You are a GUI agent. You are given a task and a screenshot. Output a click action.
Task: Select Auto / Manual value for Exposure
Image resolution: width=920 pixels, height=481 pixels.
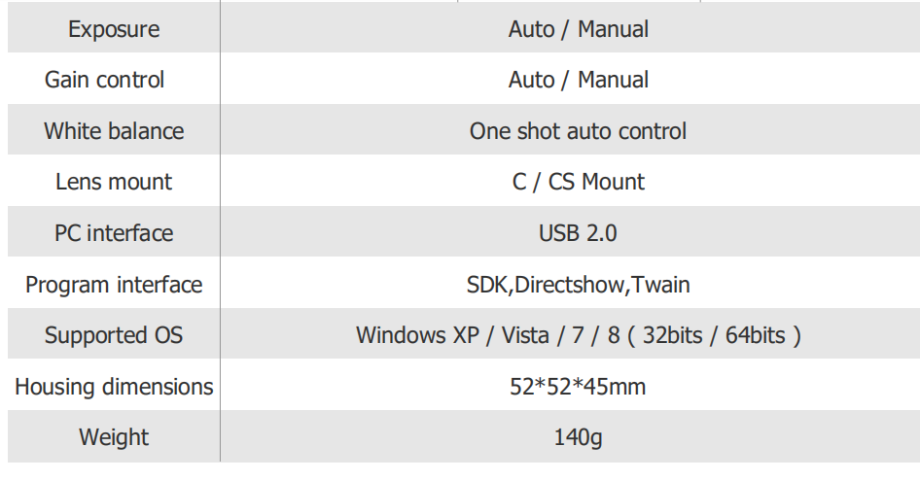click(578, 29)
